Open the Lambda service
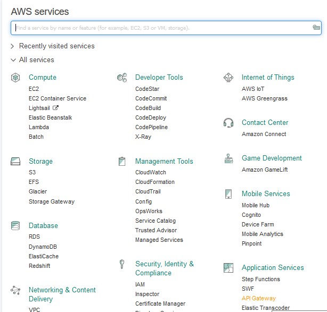Image resolution: width=327 pixels, height=312 pixels. (39, 127)
